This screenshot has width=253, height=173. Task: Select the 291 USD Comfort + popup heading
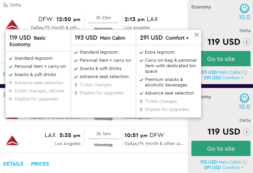(164, 38)
